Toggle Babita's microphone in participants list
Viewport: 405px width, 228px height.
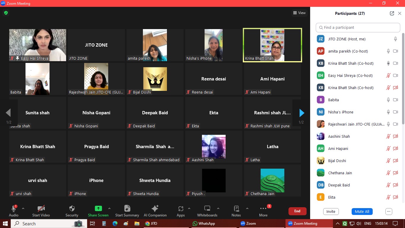coord(388,100)
